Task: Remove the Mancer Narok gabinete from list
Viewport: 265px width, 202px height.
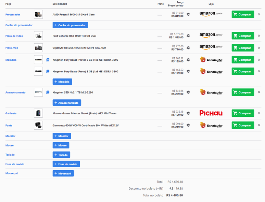Action: click(259, 113)
